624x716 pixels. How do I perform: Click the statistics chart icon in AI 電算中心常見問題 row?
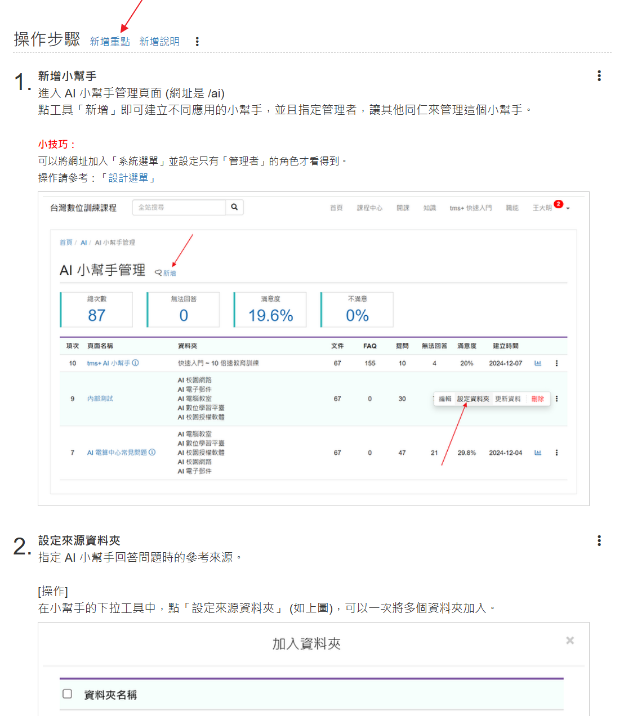pyautogui.click(x=538, y=453)
